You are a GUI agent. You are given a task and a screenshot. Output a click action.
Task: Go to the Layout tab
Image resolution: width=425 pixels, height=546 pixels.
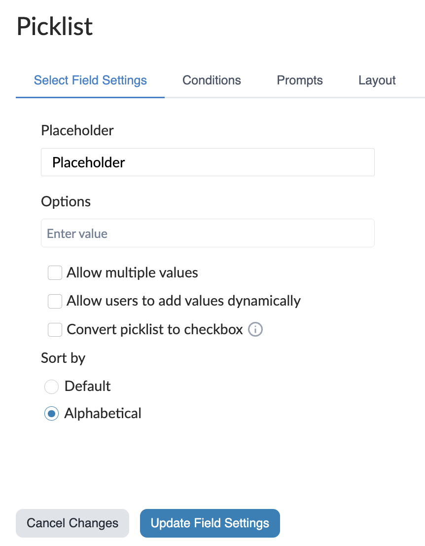pyautogui.click(x=377, y=80)
